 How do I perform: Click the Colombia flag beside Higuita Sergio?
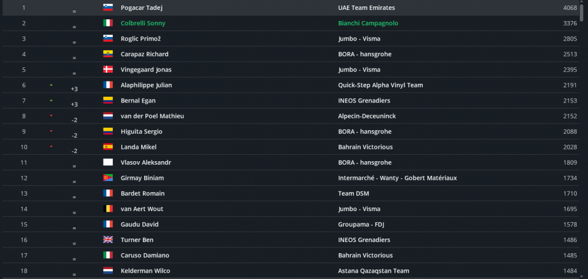(x=108, y=131)
